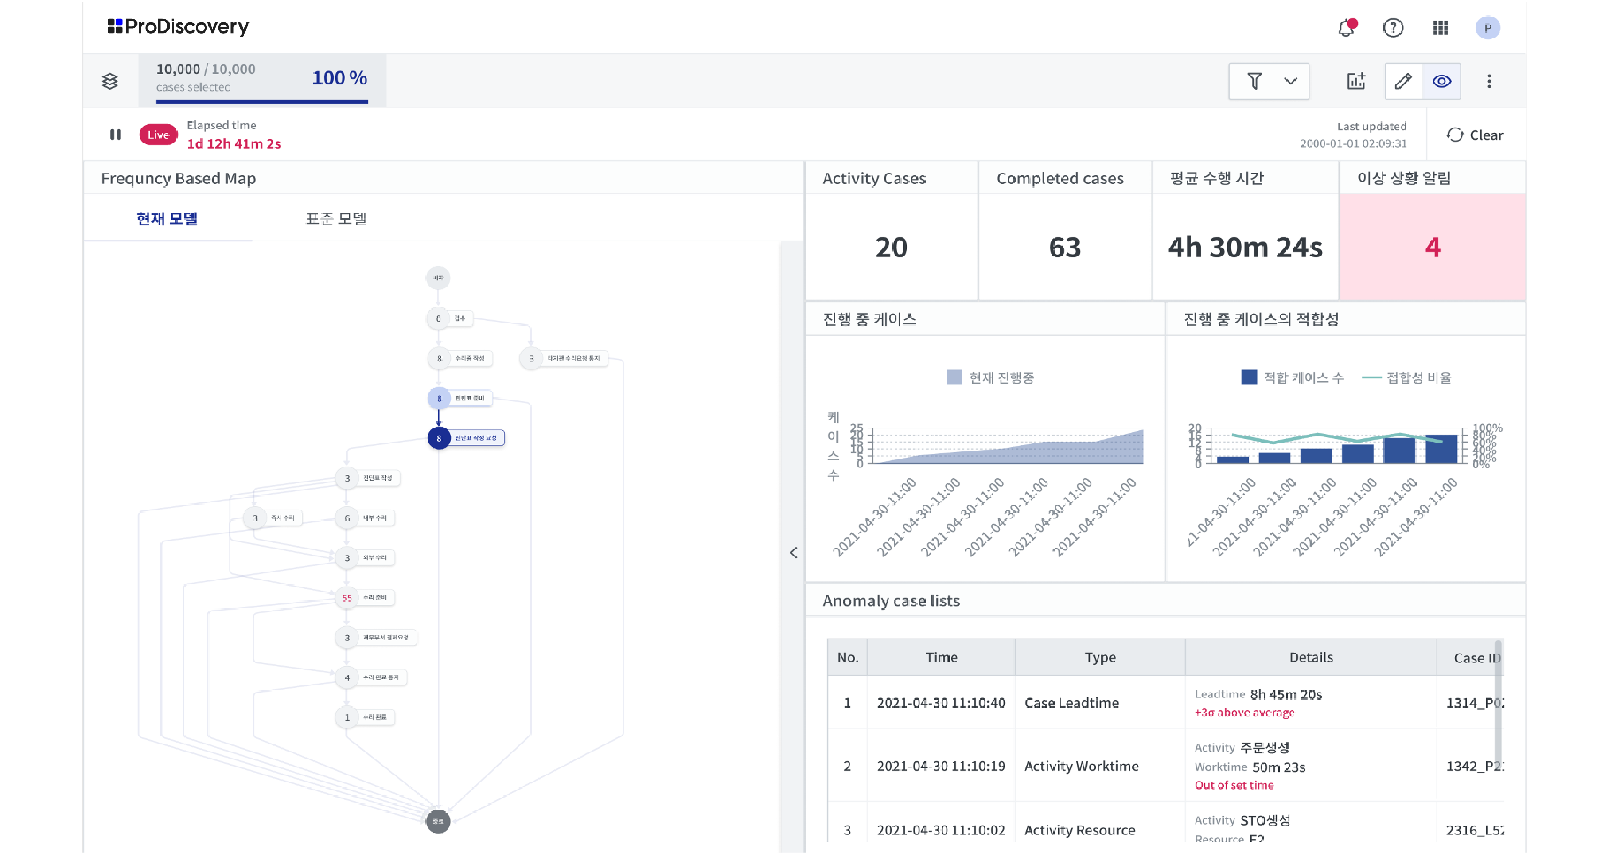Expand the filter dropdown chevron
The width and height of the screenshot is (1609, 853).
coord(1290,81)
